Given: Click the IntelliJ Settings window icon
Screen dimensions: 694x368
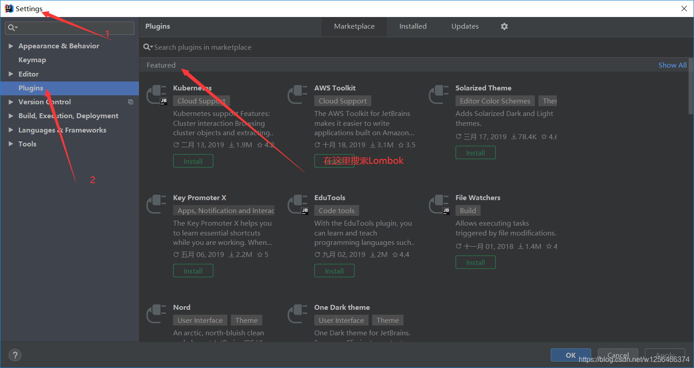Looking at the screenshot, I should [9, 9].
